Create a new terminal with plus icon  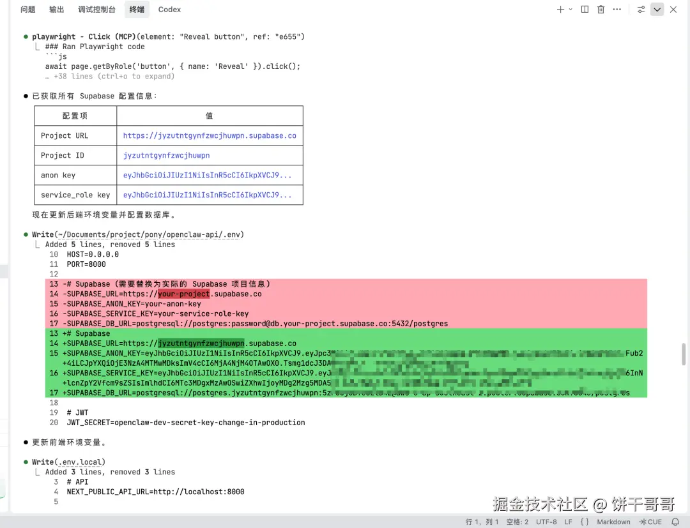560,9
